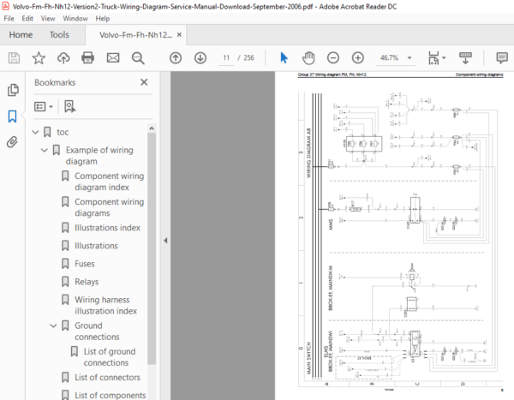The image size is (514, 400).
Task: Open the File menu
Action: [x=9, y=19]
